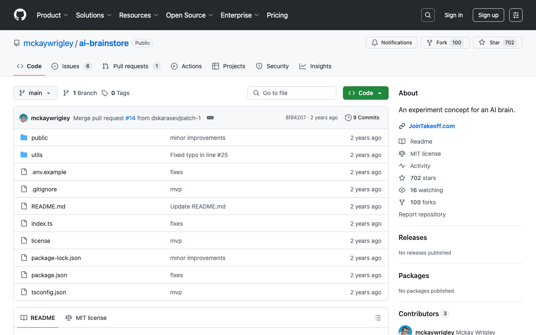Open the search magnifier icon button
Image resolution: width=536 pixels, height=335 pixels.
click(428, 15)
